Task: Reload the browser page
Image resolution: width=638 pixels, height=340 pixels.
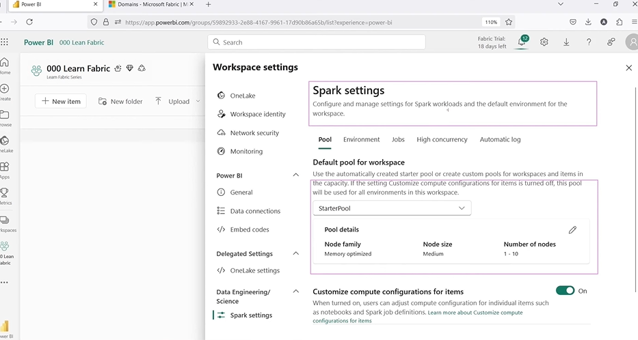Action: coord(29,22)
